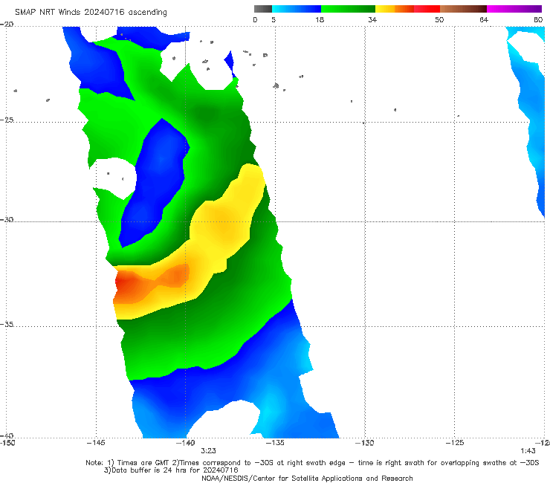Click the color bar label '34'
The image size is (550, 483).
pos(372,19)
